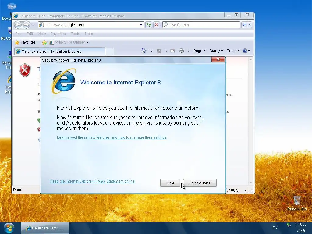The height and width of the screenshot is (234, 312).
Task: Open the View menu
Action: point(41,34)
